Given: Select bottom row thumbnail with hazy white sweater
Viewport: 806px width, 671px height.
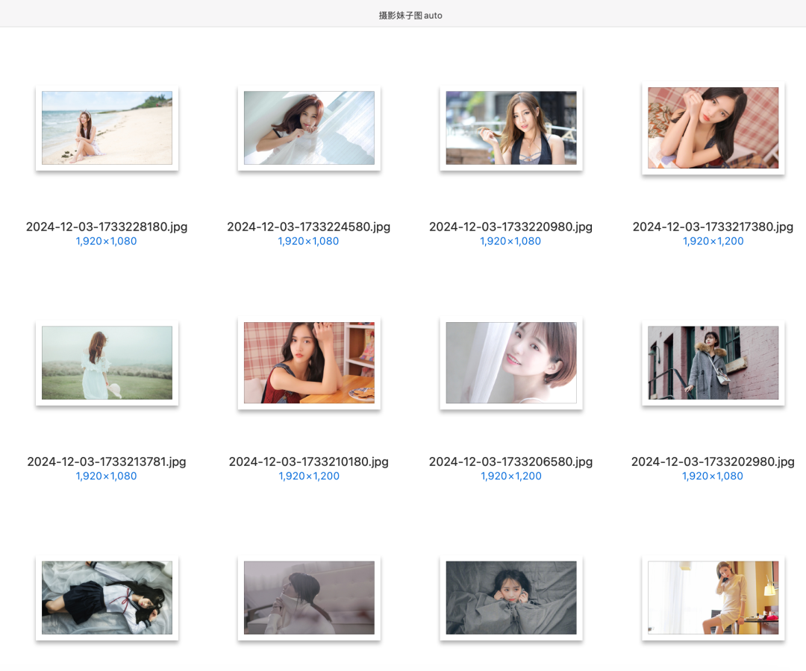Looking at the screenshot, I should (x=309, y=598).
